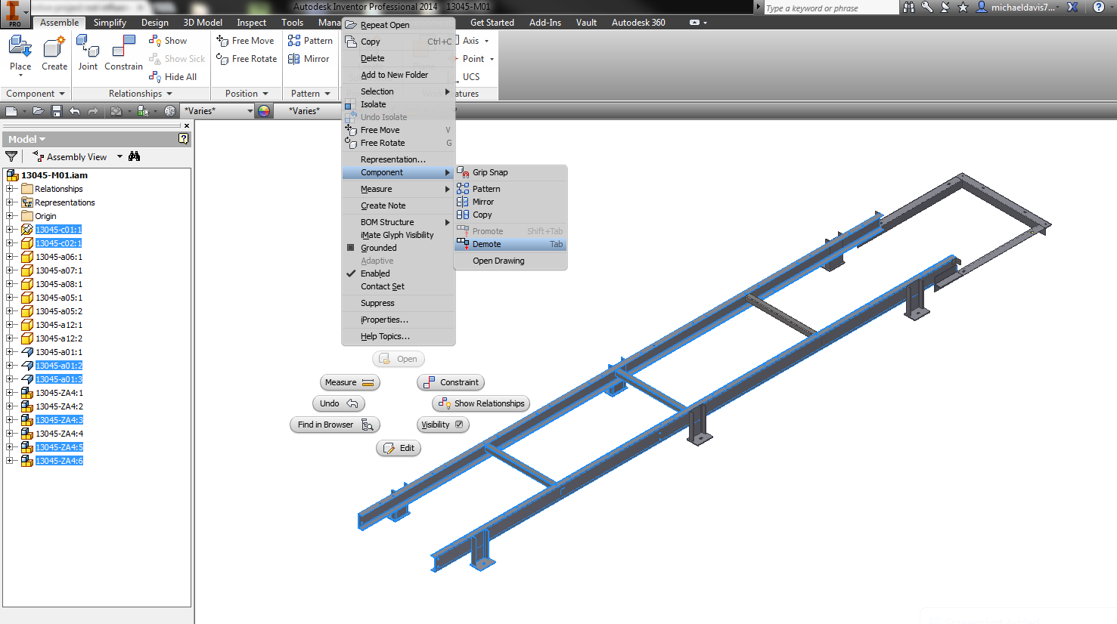1117x624 pixels.
Task: Click the Open marking menu button
Action: coord(399,359)
